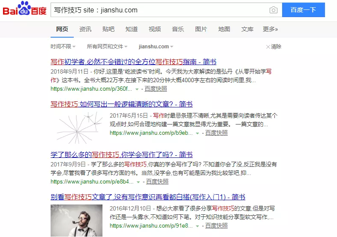Select the 网页 tab
Viewport: 337px width, 237px height.
[62, 29]
